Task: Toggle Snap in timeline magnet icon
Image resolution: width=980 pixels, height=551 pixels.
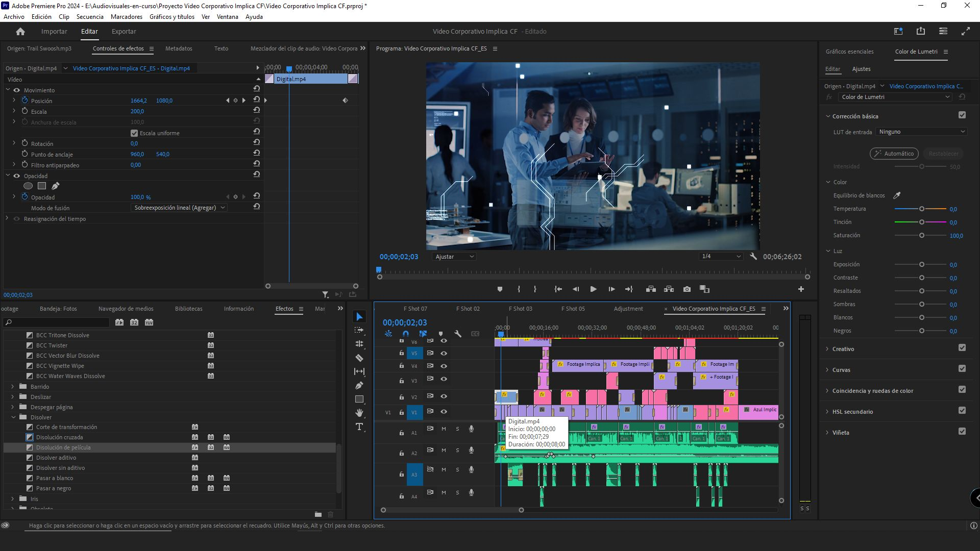Action: point(406,334)
